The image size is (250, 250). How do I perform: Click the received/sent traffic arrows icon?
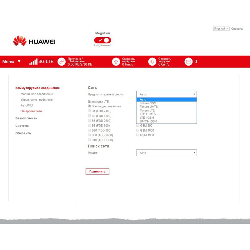pos(62,62)
